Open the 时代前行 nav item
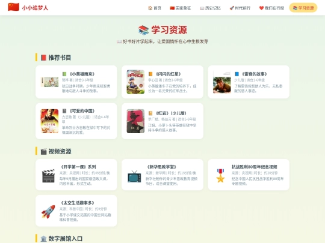This screenshot has width=325, height=243. [x=240, y=8]
